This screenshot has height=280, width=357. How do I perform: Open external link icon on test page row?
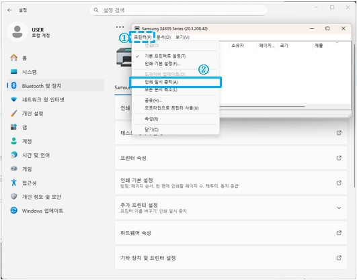click(339, 133)
